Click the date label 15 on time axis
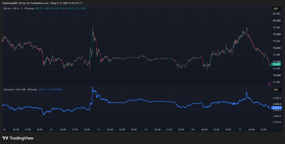This screenshot has height=144, width=285. tap(240, 130)
